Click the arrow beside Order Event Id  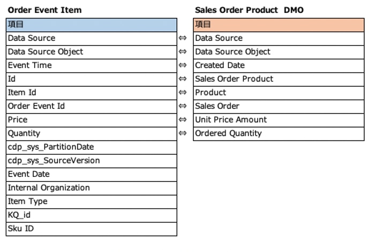tap(183, 106)
